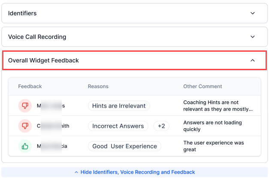Image resolution: width=269 pixels, height=180 pixels.
Task: Expand Voice Call Recording with its chevron
Action: [253, 37]
